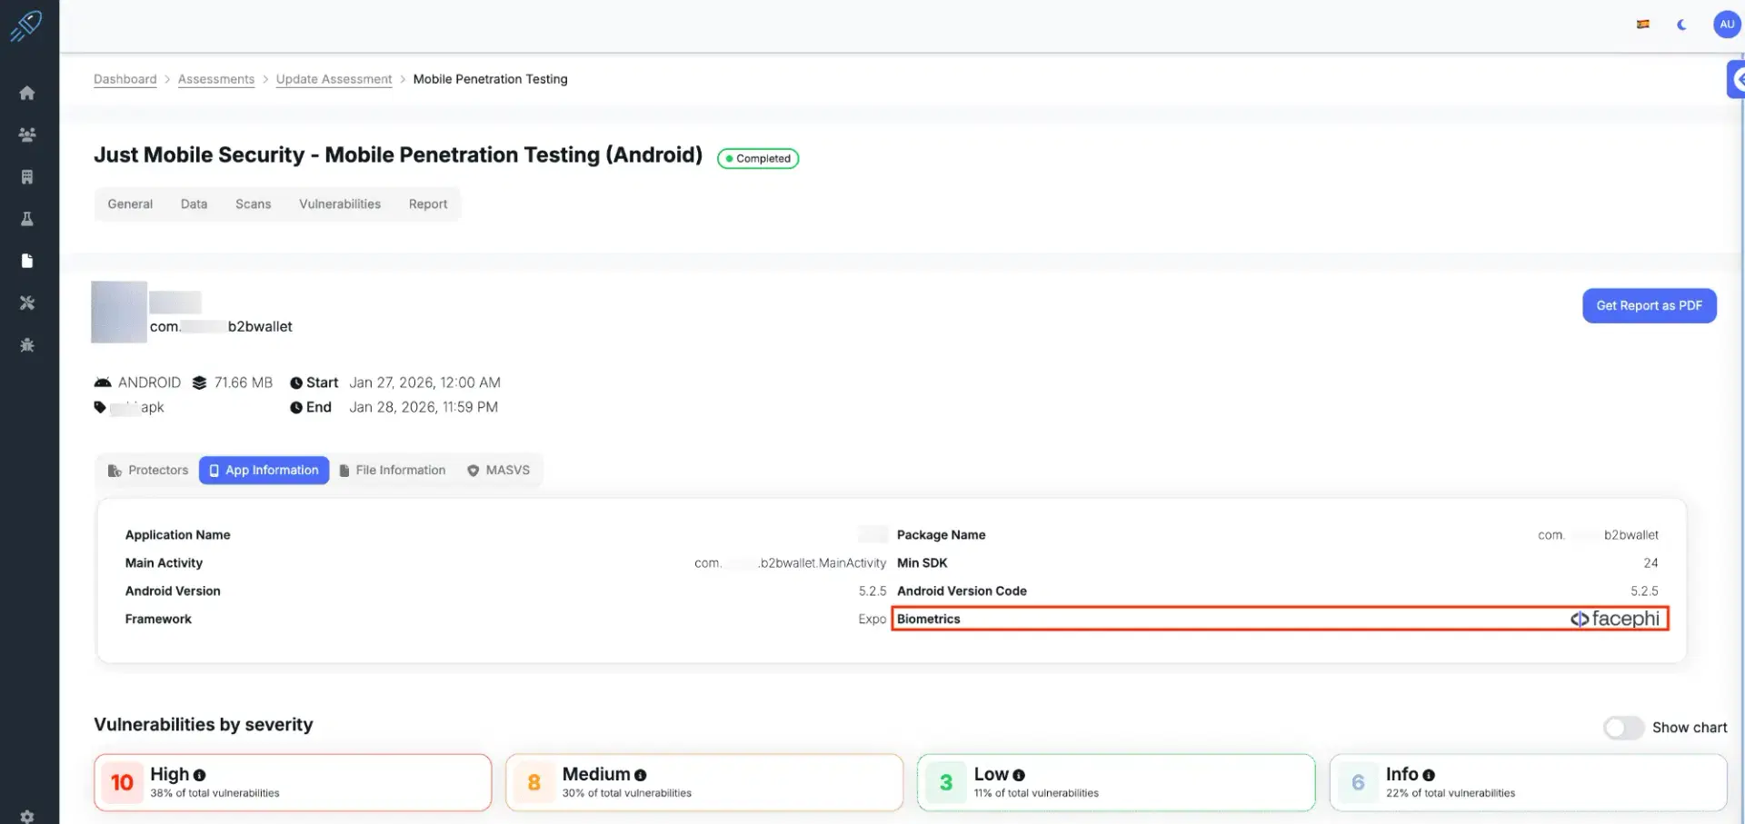Click the Min SDK value 24

click(1650, 563)
